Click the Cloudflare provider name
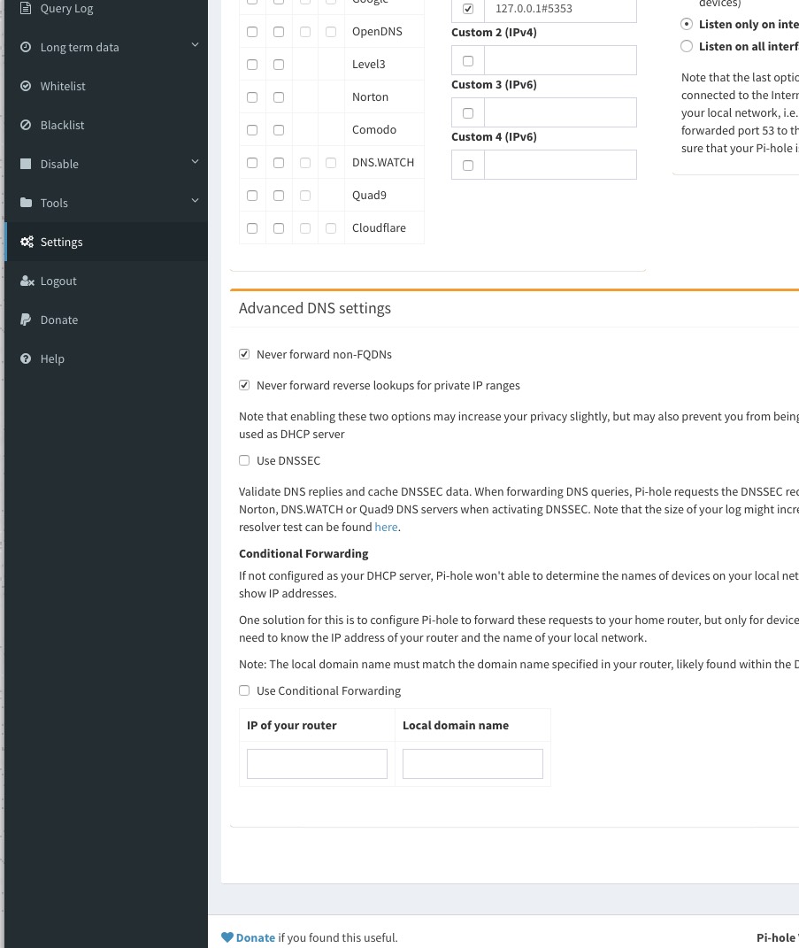799x948 pixels. tap(379, 228)
